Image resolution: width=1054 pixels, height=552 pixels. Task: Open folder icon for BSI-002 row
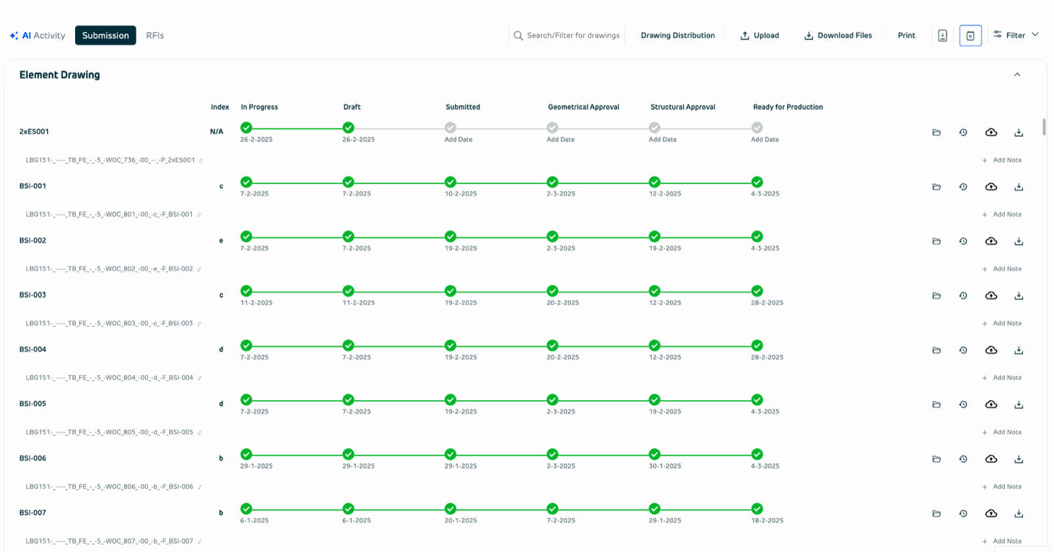click(x=936, y=241)
